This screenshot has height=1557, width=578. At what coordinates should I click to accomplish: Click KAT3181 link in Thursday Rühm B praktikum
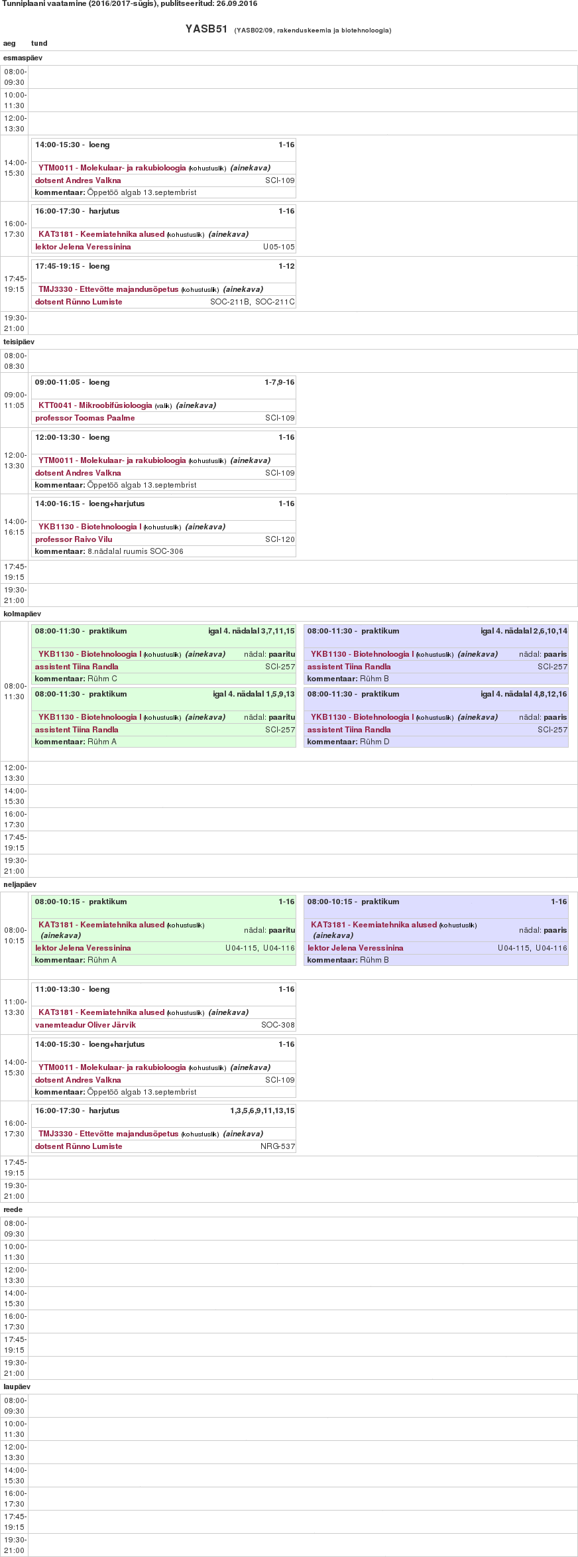(x=374, y=925)
